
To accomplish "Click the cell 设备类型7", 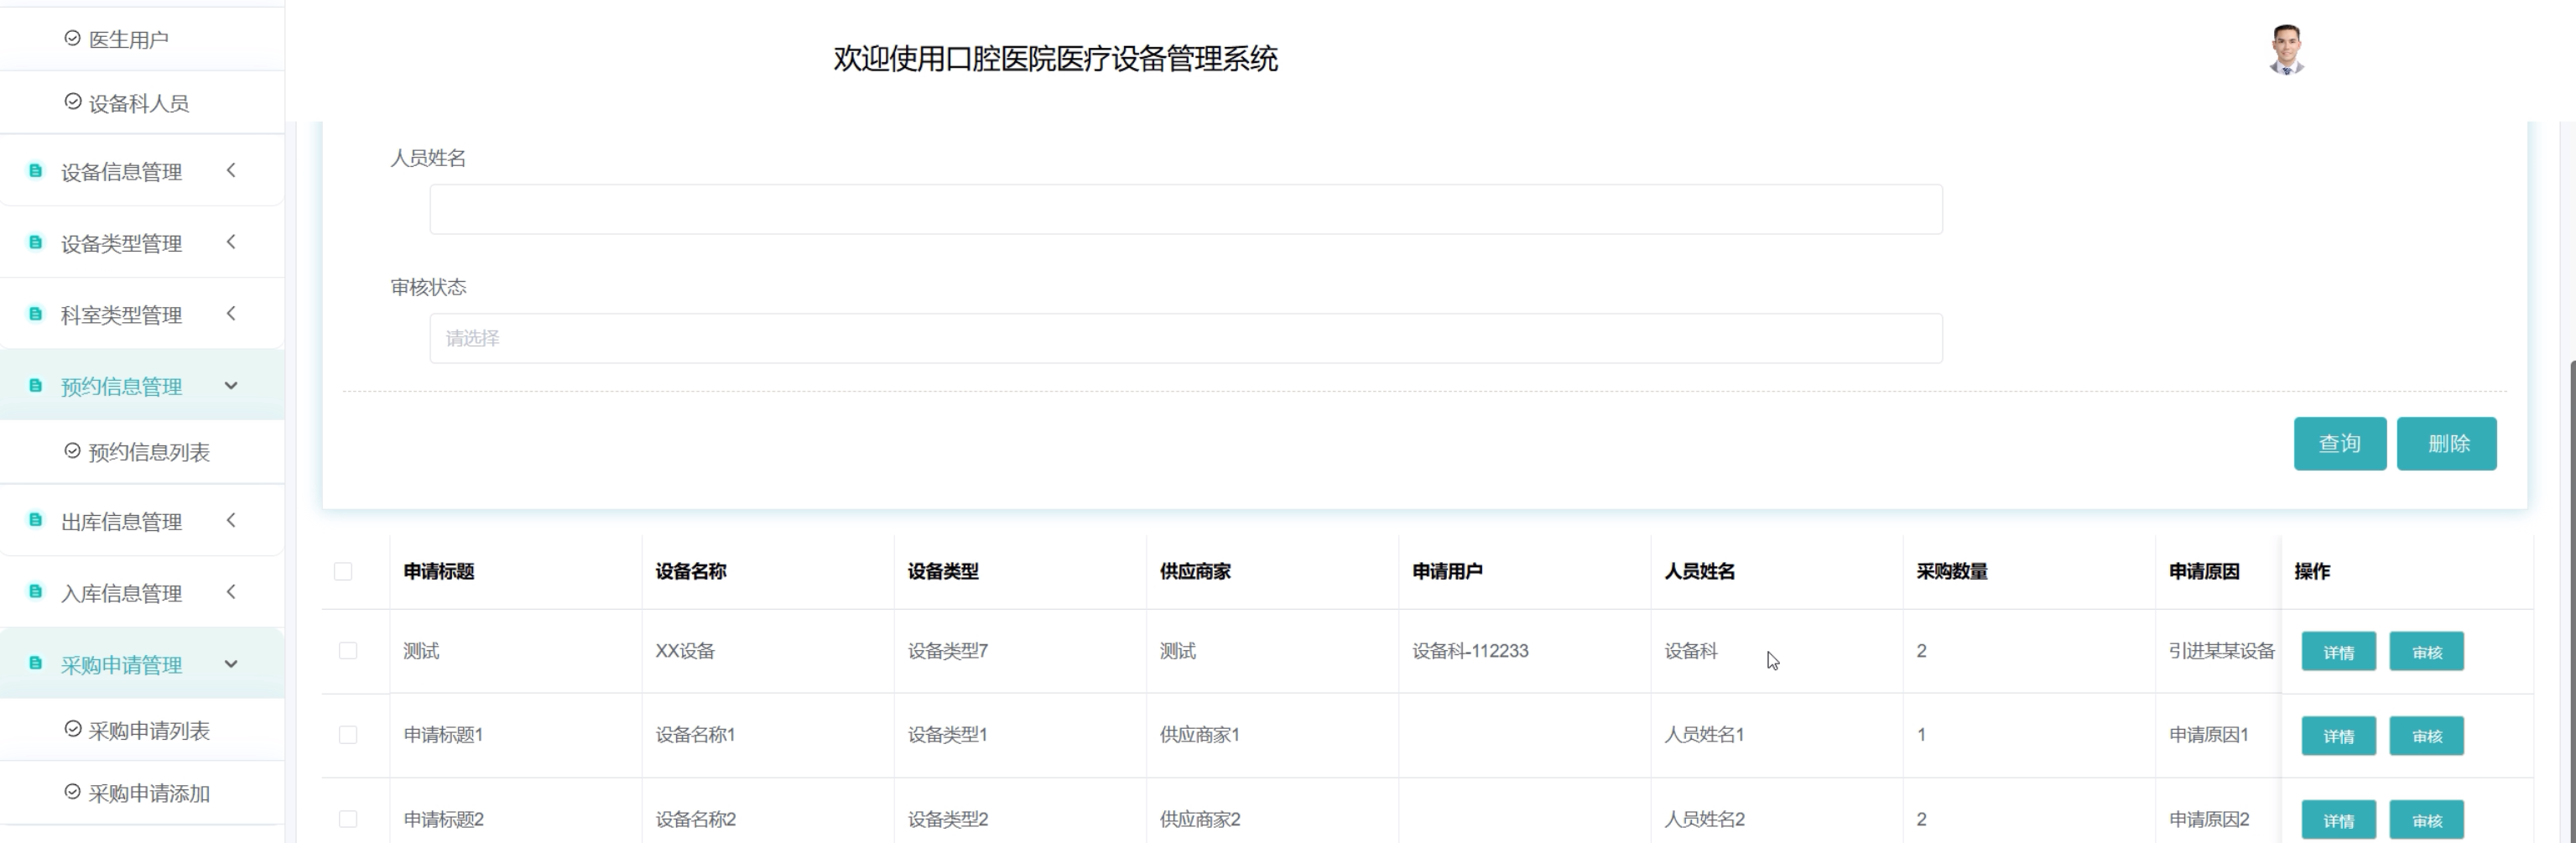I will pyautogui.click(x=947, y=651).
